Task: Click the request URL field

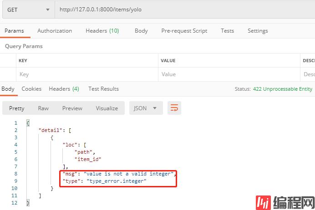Action: pyautogui.click(x=182, y=10)
